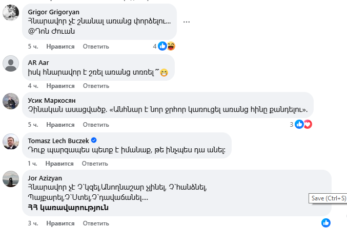Open the three-dot menu on Grigor's comment

click(x=187, y=22)
